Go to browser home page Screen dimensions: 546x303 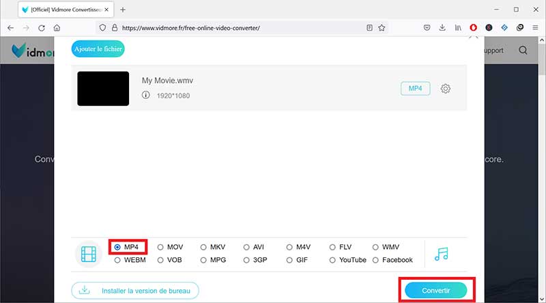[57, 28]
